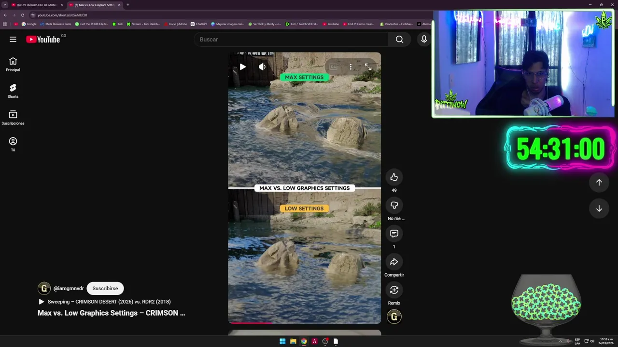Open the Windows Start menu

click(282, 341)
